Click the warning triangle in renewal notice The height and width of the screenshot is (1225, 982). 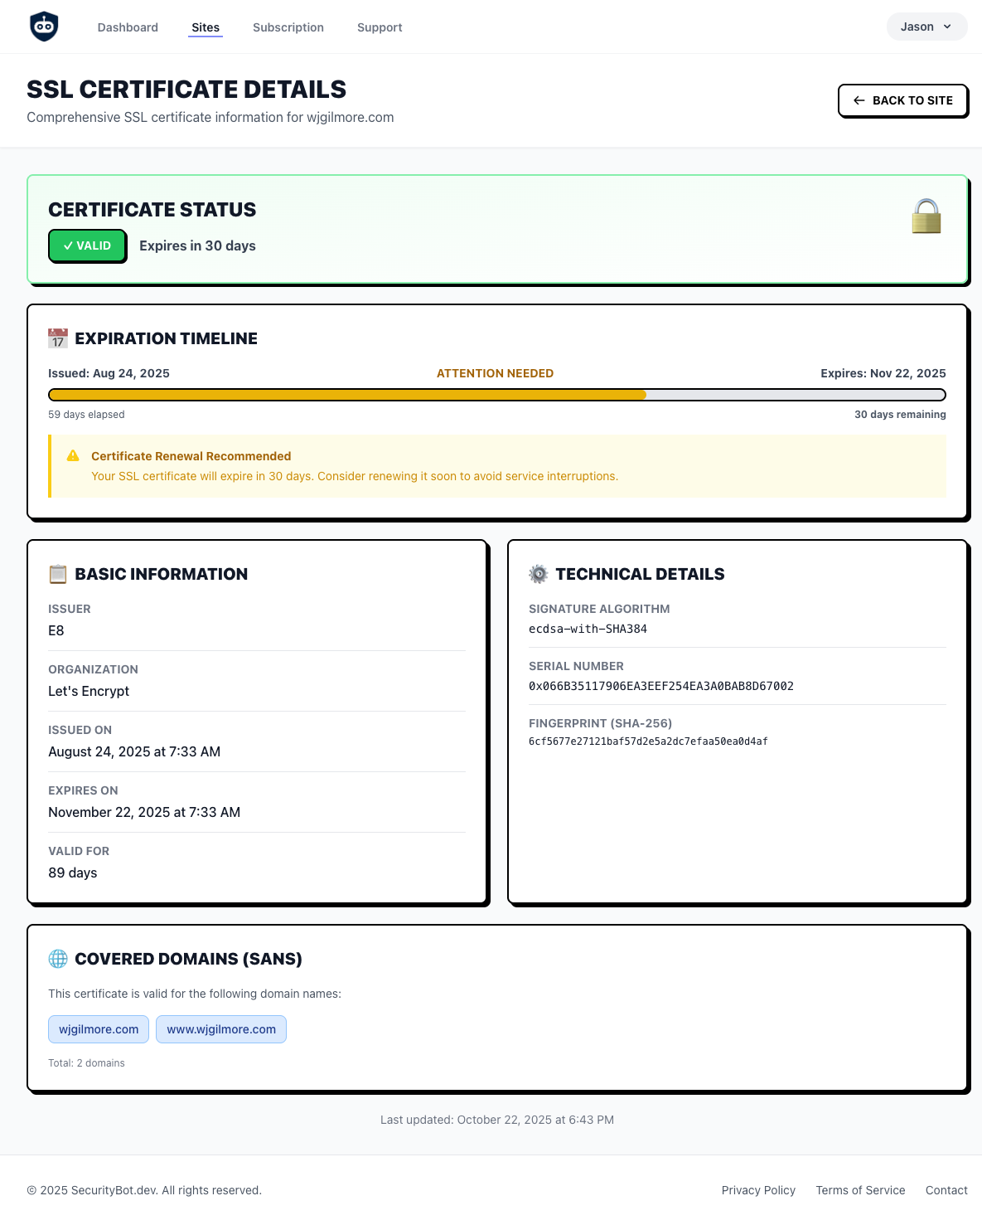[x=72, y=455]
